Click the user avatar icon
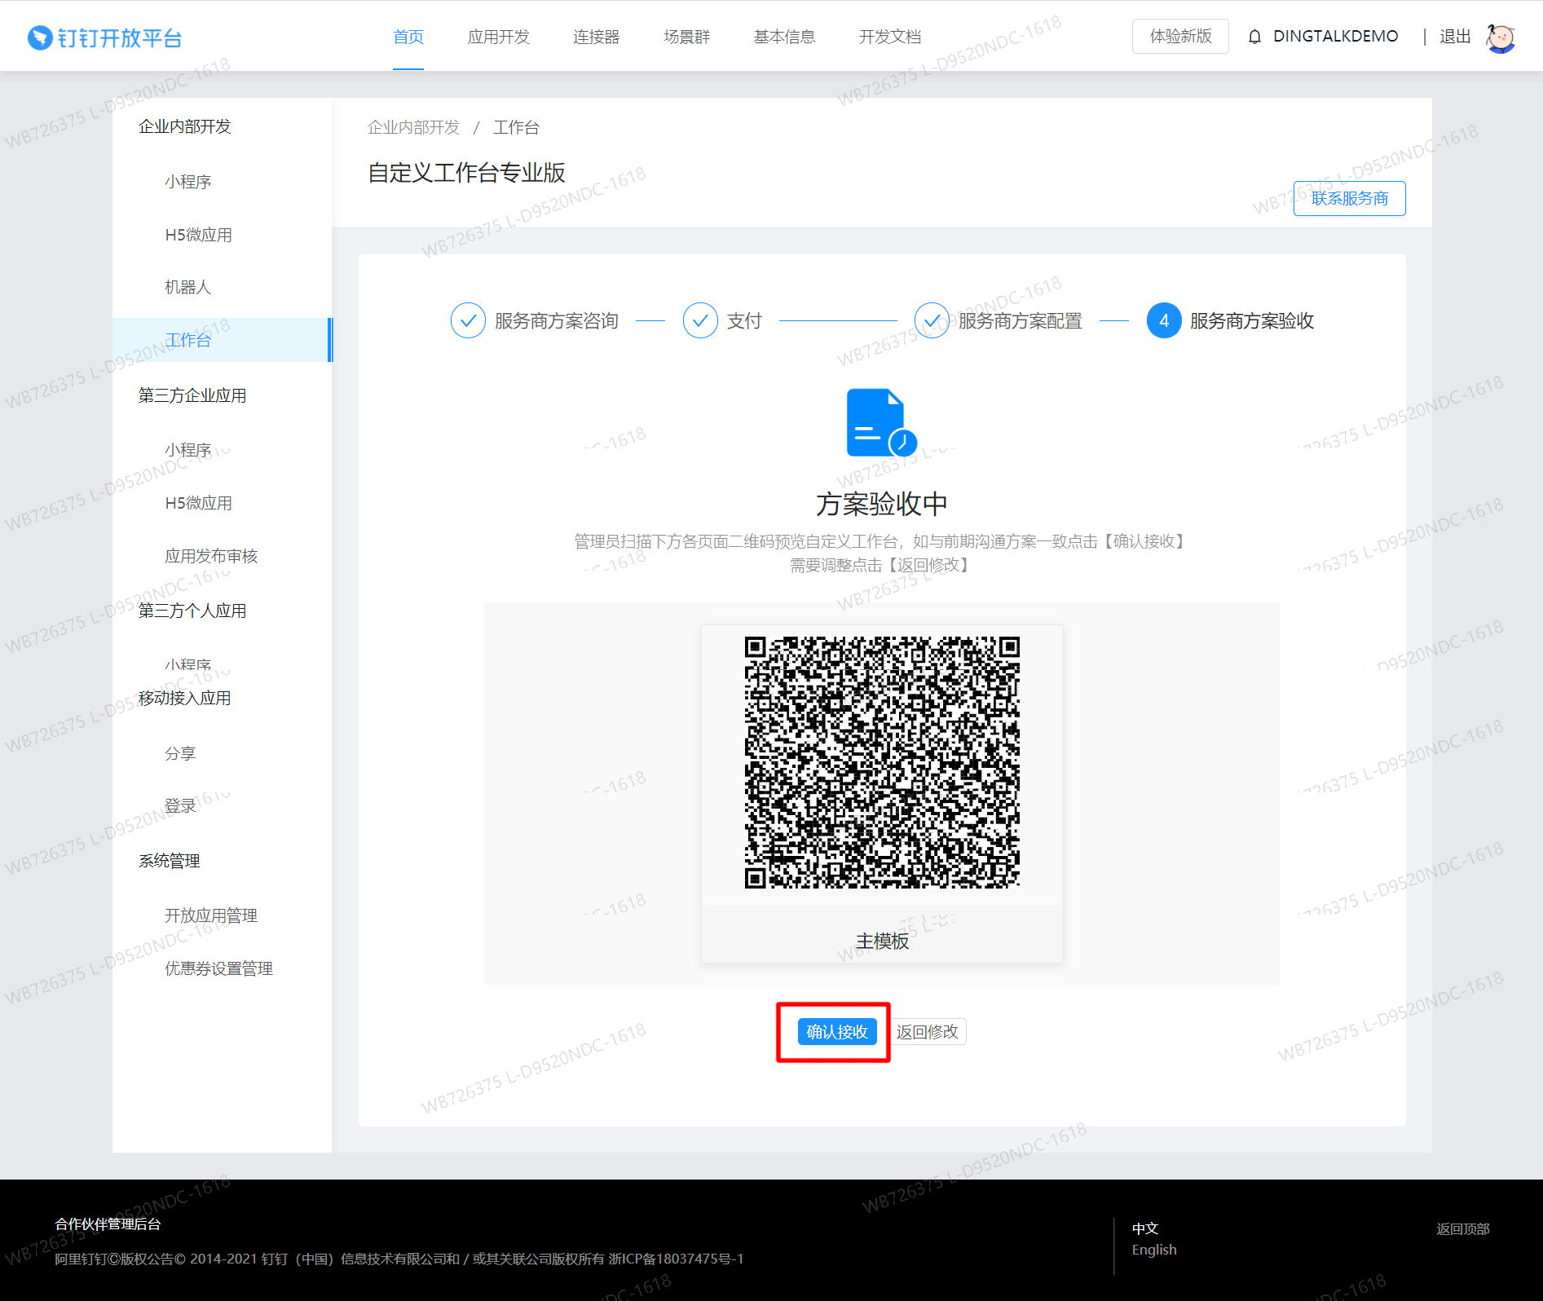The height and width of the screenshot is (1301, 1543). coord(1500,37)
